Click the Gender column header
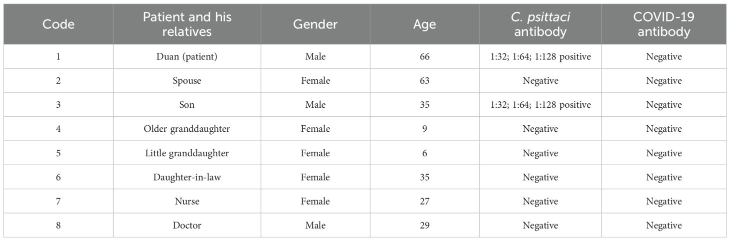730x241 pixels. [315, 24]
